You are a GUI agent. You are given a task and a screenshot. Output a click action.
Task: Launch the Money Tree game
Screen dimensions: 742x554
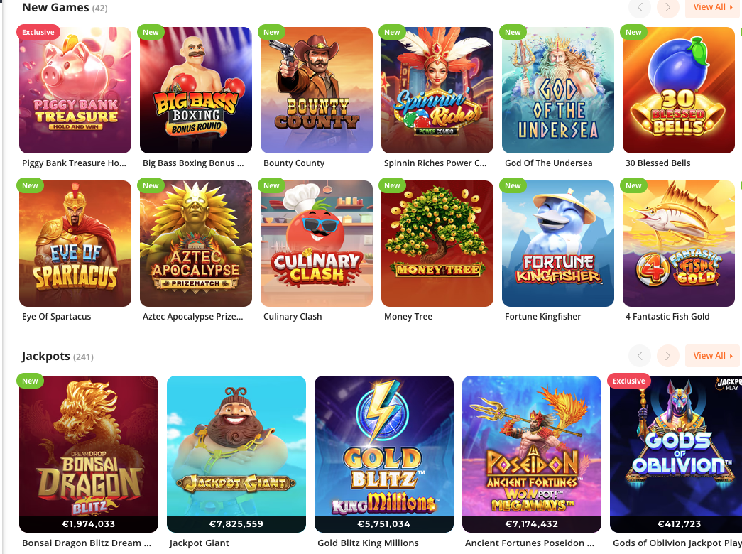coord(437,244)
